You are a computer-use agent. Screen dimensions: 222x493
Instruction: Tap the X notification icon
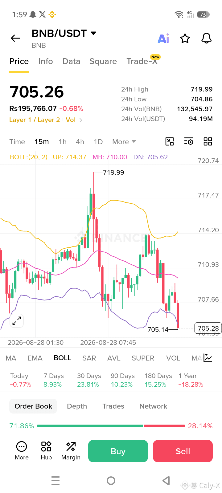click(x=43, y=14)
